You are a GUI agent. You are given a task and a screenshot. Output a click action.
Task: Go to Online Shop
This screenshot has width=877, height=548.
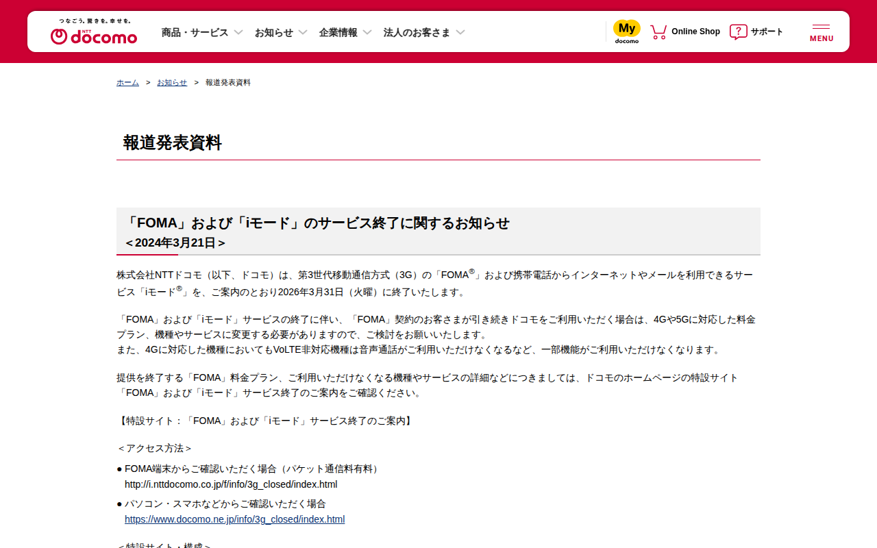click(x=695, y=32)
